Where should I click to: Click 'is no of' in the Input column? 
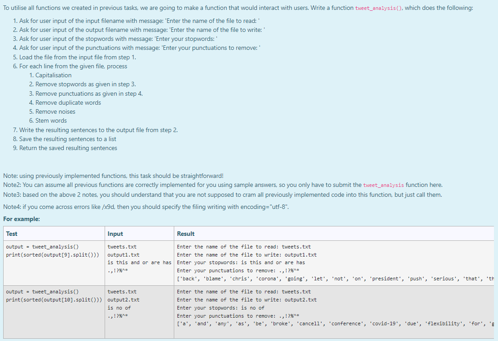119,308
